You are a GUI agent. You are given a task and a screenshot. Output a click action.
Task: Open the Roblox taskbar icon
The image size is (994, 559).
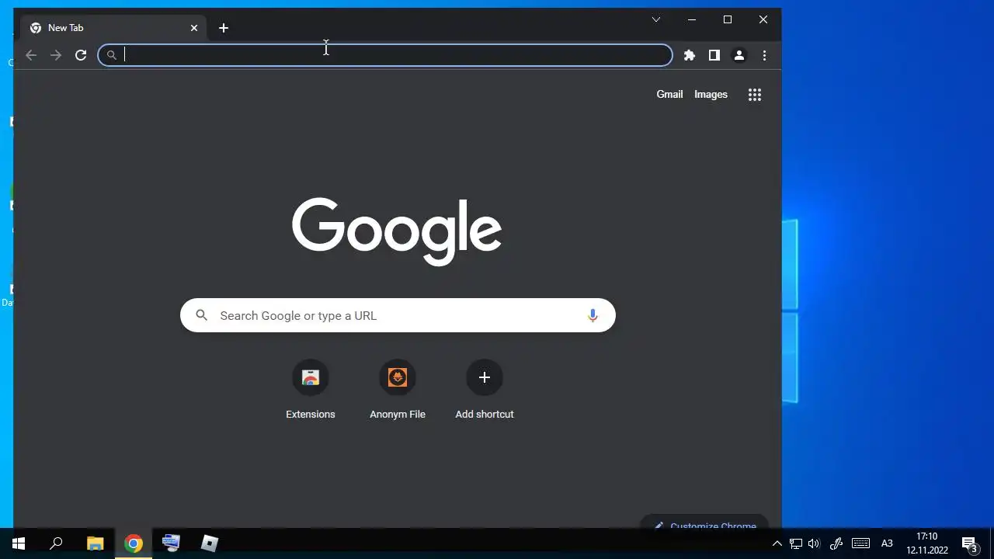point(210,543)
